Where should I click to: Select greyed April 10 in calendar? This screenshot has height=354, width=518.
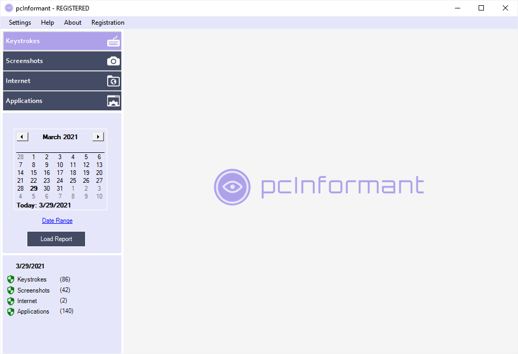pos(99,196)
